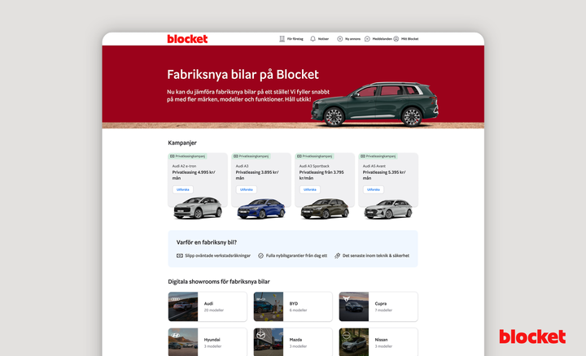Click the Privatleasingkampanj badge on Audi A3 Sportback
The width and height of the screenshot is (586, 356).
[315, 156]
